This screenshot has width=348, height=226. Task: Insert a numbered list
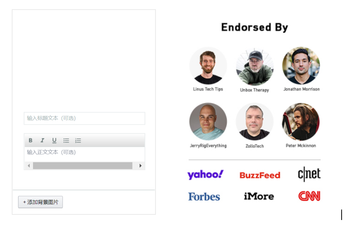[x=78, y=141]
